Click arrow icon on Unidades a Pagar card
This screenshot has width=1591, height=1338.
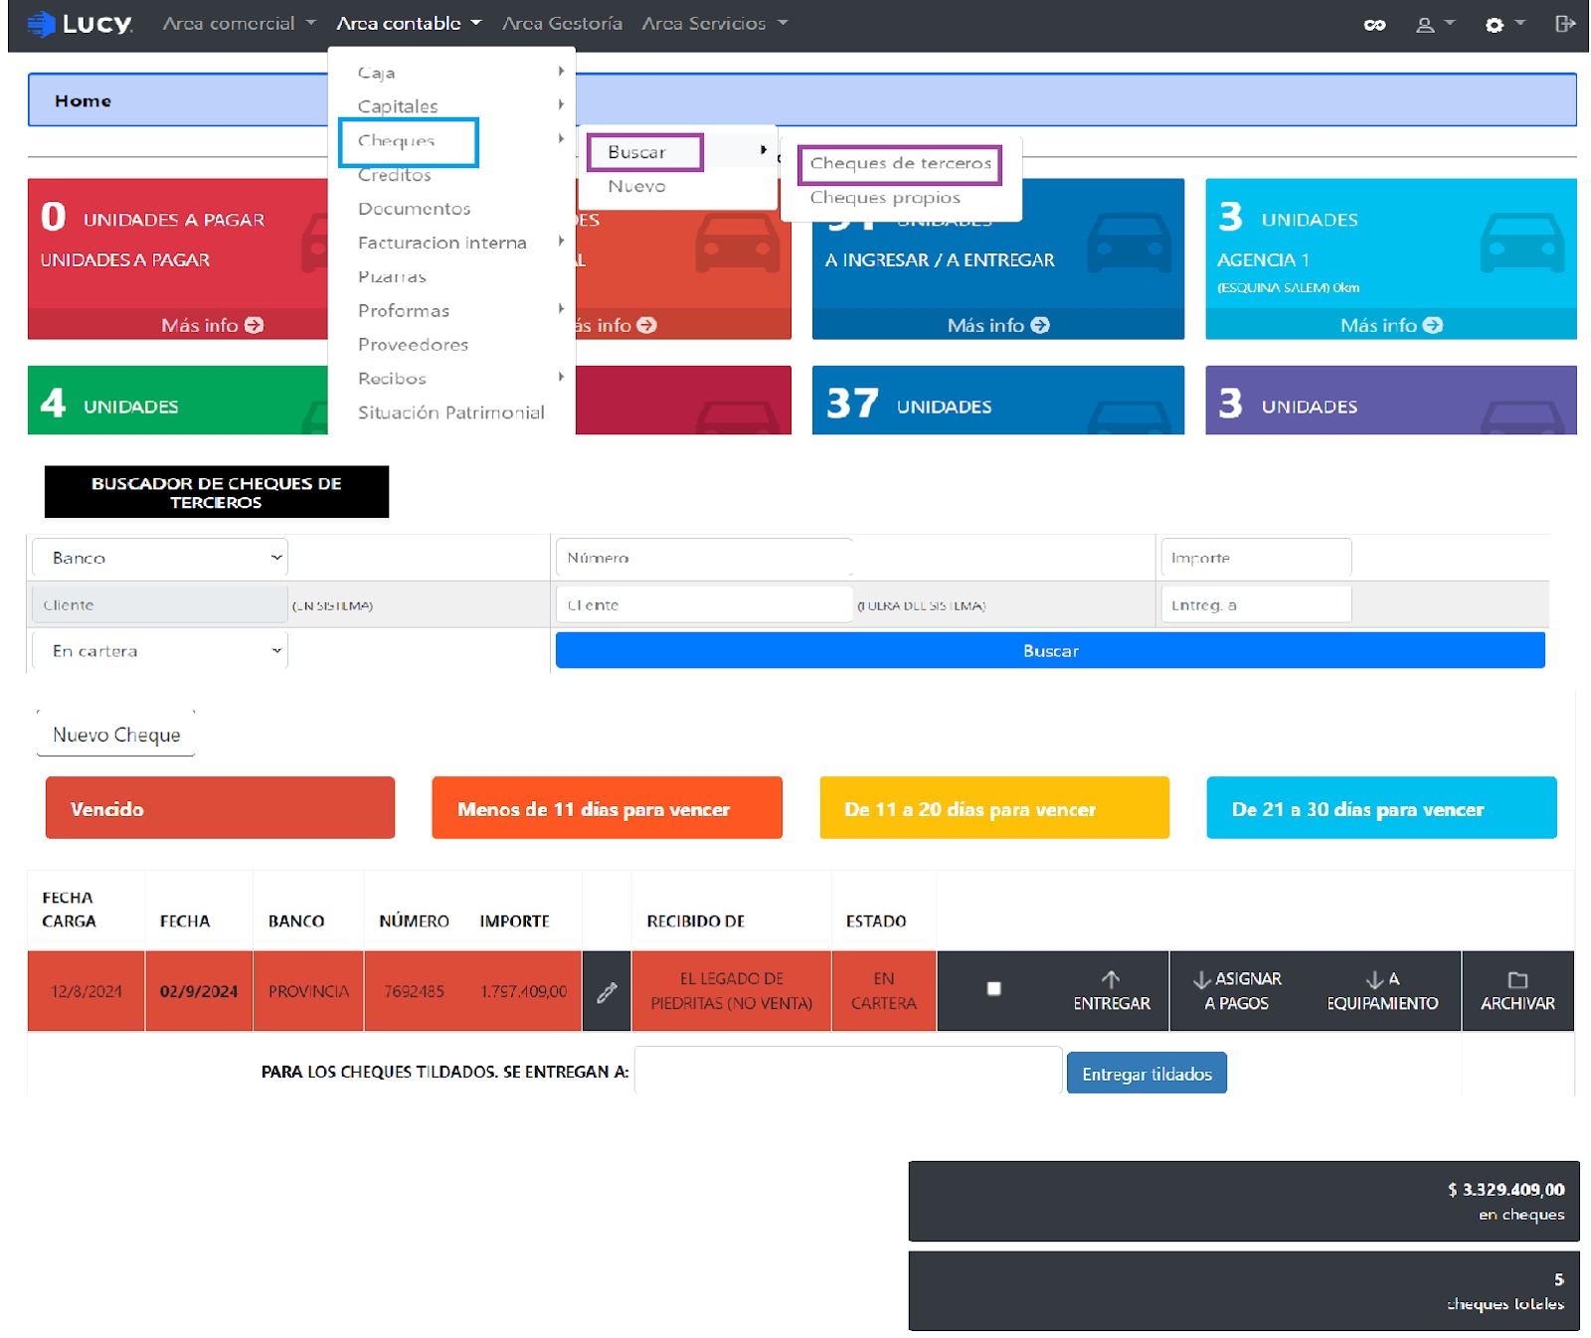(x=254, y=325)
